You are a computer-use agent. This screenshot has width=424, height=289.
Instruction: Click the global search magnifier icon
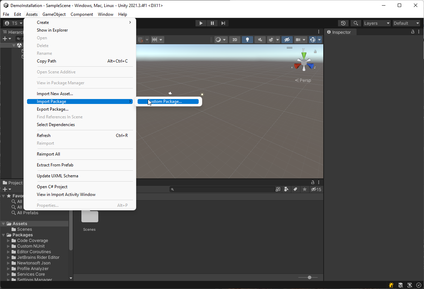click(356, 23)
